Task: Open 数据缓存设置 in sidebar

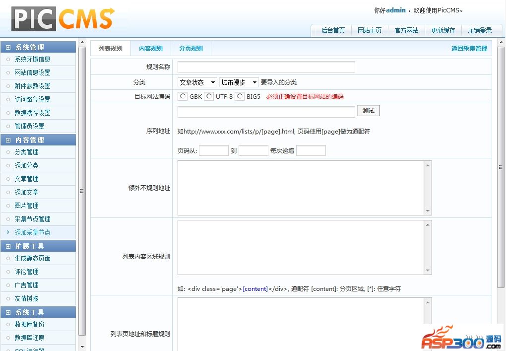Action: click(32, 113)
